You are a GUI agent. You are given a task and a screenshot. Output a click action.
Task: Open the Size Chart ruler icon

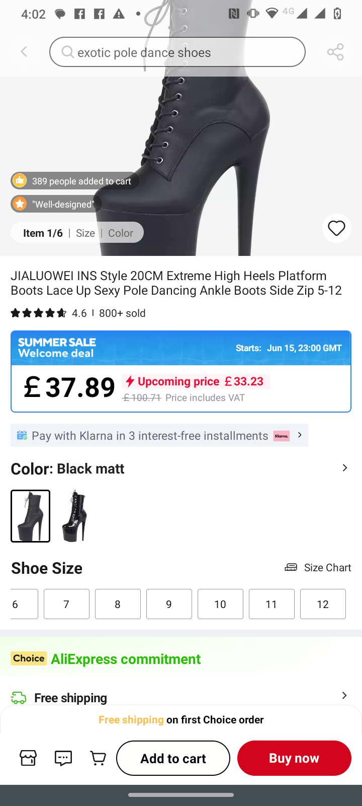pyautogui.click(x=291, y=568)
